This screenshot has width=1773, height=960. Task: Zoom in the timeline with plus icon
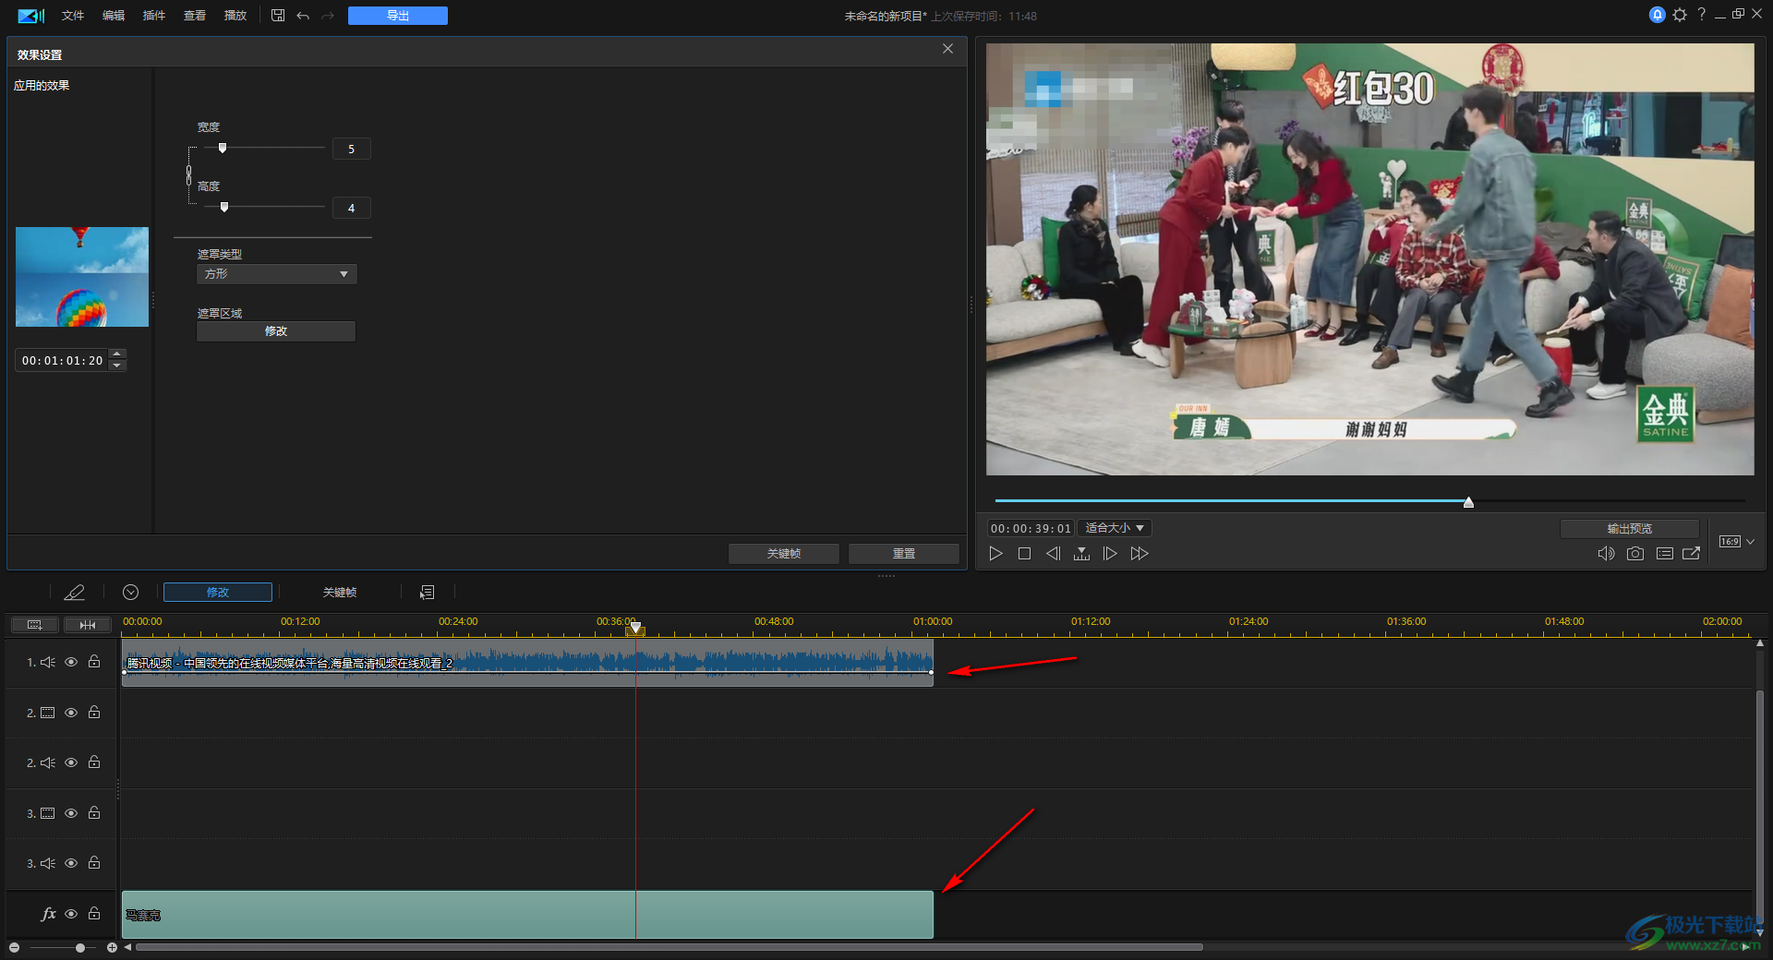coord(112,948)
